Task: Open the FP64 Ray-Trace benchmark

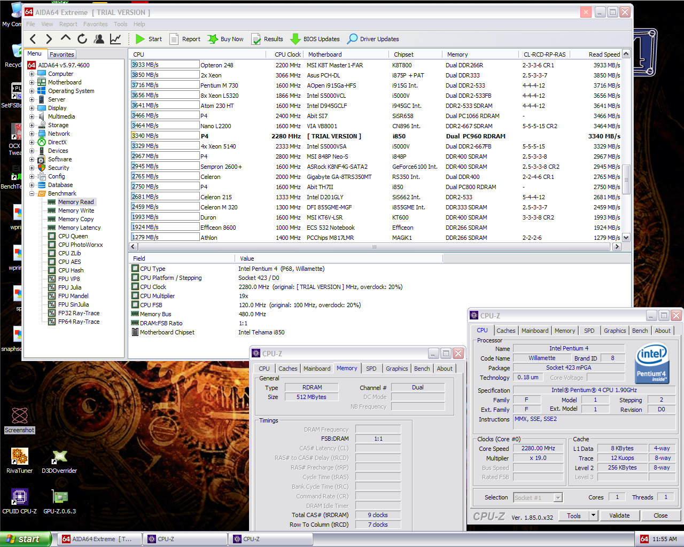Action: [x=79, y=322]
